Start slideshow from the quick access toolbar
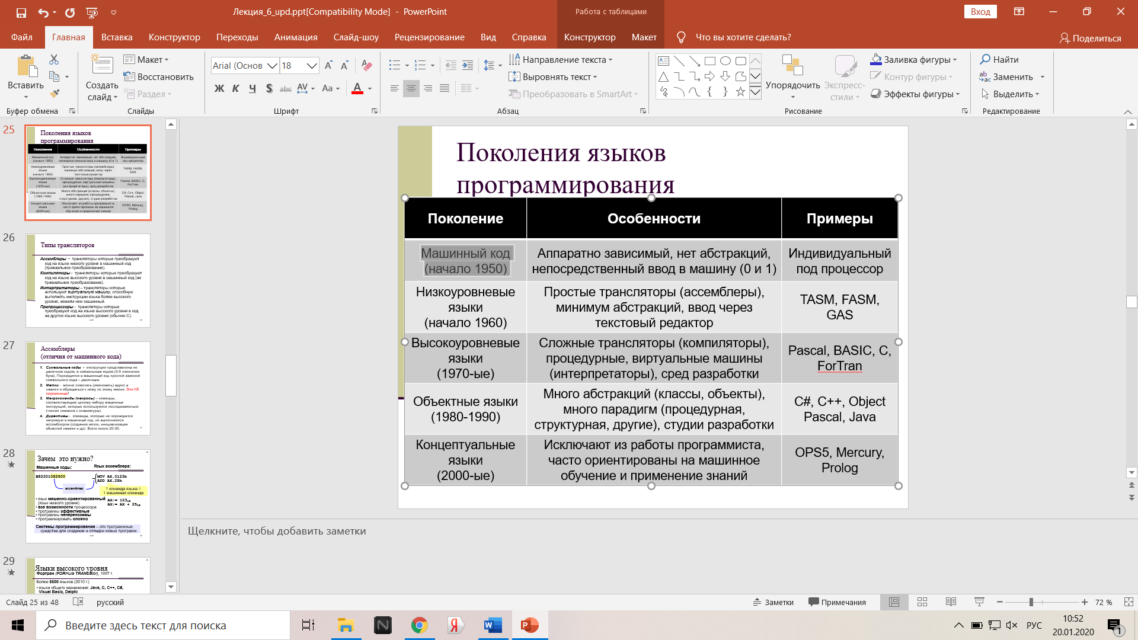This screenshot has width=1138, height=640. pos(92,12)
